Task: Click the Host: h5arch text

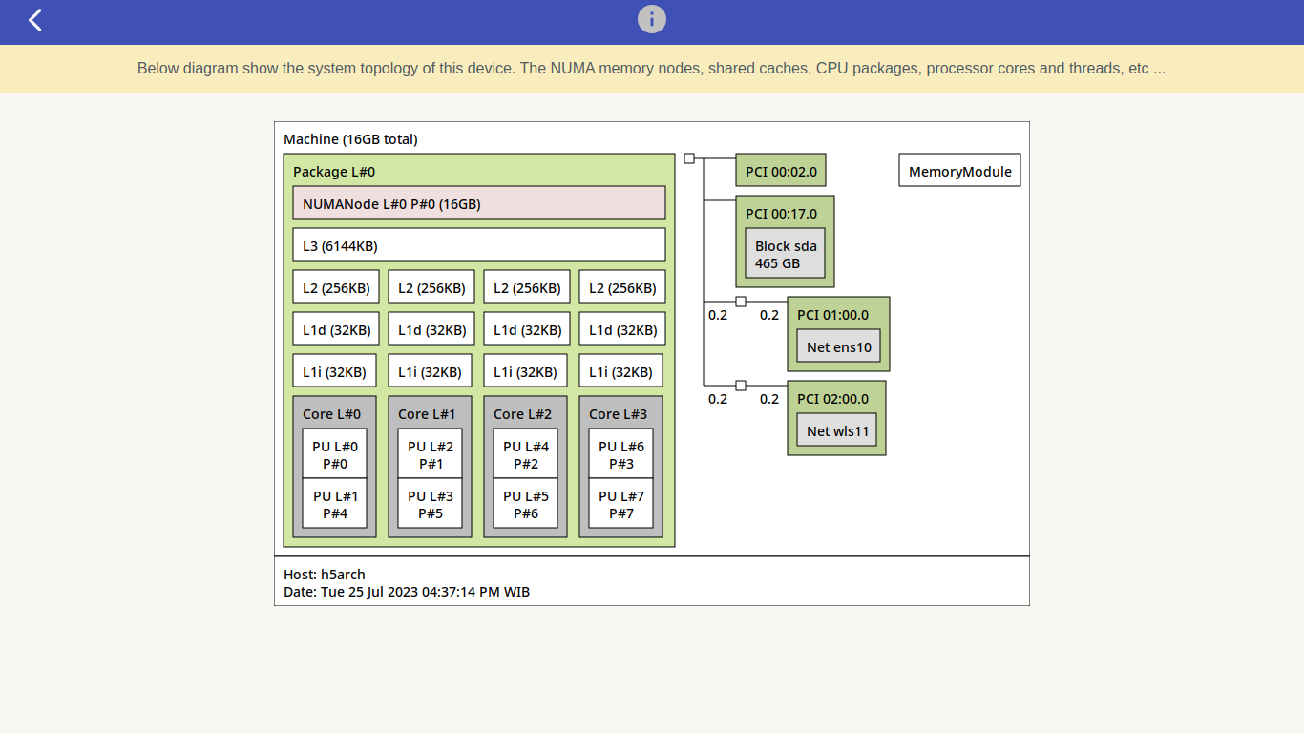Action: click(325, 575)
